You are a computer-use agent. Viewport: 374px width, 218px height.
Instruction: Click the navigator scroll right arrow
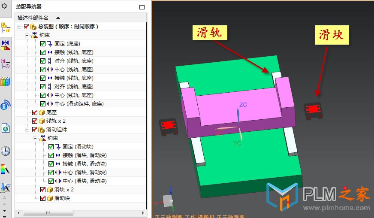click(x=143, y=213)
